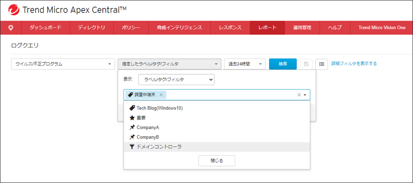Open Trend Micro Vision One menu
Viewport: 413px width, 183px height.
382,27
